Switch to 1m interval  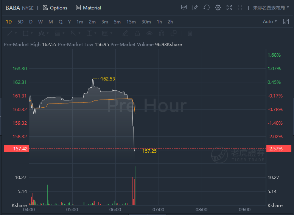(80, 22)
